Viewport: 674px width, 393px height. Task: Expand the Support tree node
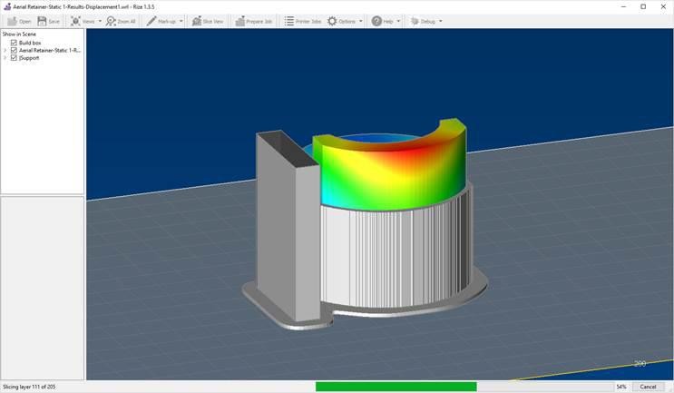[5, 57]
